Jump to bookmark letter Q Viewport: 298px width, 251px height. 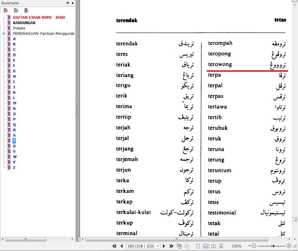point(15,125)
